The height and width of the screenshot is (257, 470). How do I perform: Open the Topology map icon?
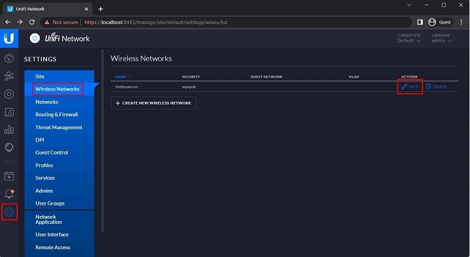(x=9, y=76)
